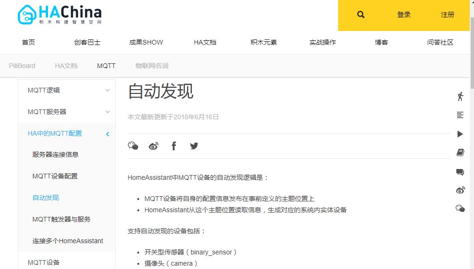Open the MQTT触发器与服务 sidebar link
This screenshot has width=474, height=269.
coord(61,219)
